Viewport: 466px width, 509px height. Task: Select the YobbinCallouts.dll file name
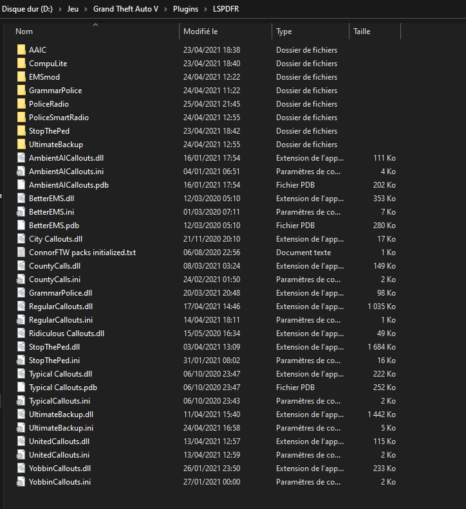(x=60, y=469)
